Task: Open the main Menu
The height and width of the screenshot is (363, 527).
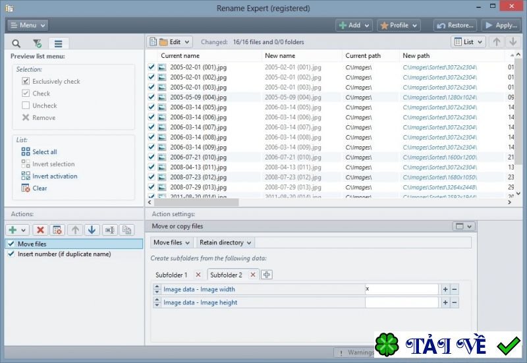Action: [x=27, y=25]
